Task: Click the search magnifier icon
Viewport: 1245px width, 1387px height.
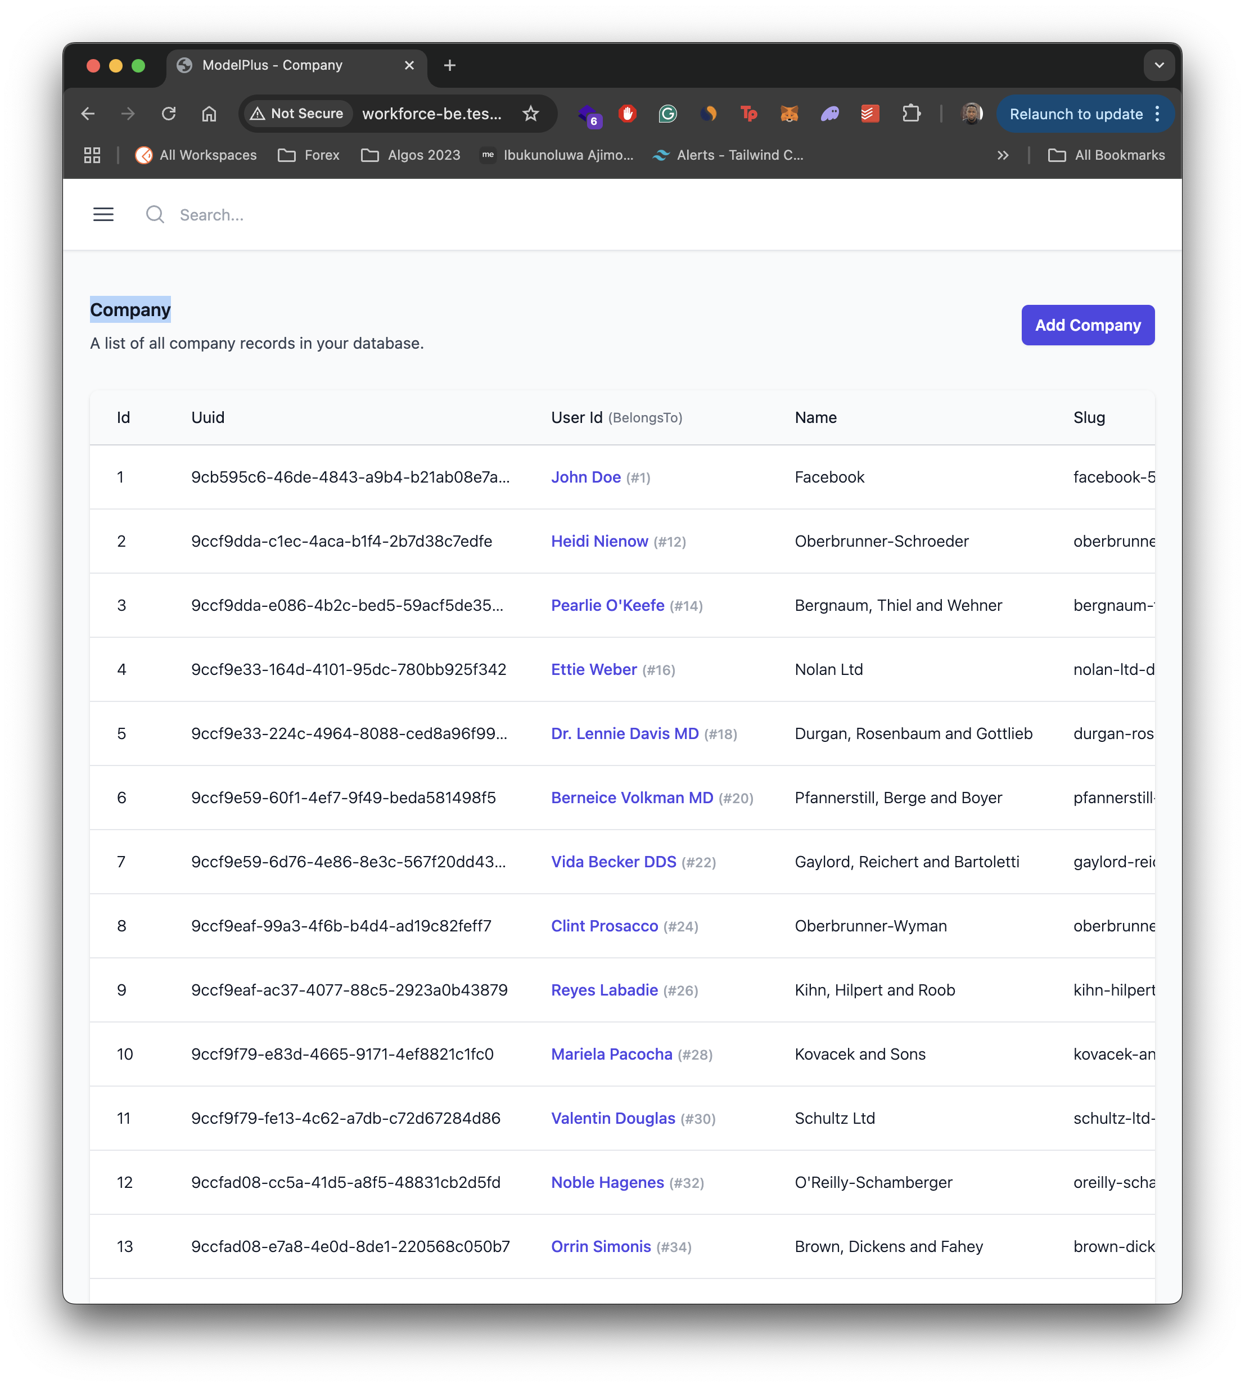Action: (155, 215)
